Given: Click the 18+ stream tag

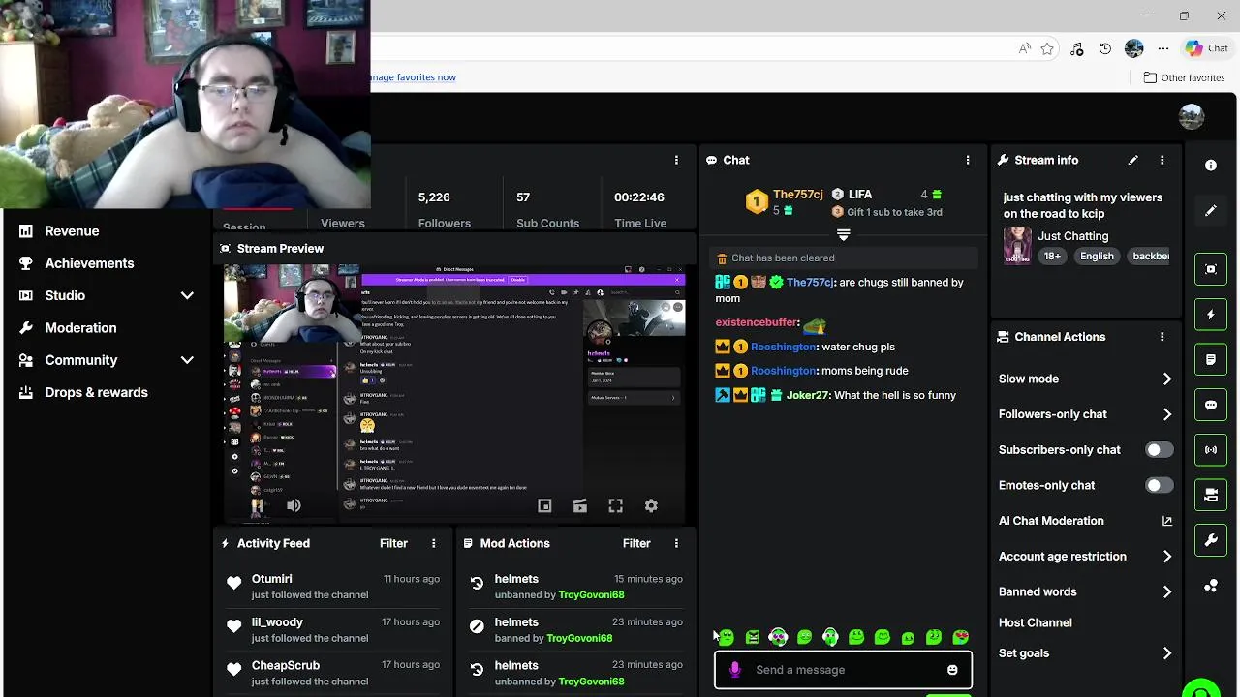Looking at the screenshot, I should (x=1052, y=256).
